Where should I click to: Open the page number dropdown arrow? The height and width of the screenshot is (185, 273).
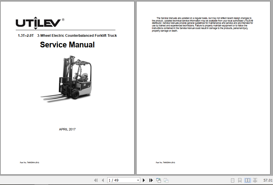(138, 180)
